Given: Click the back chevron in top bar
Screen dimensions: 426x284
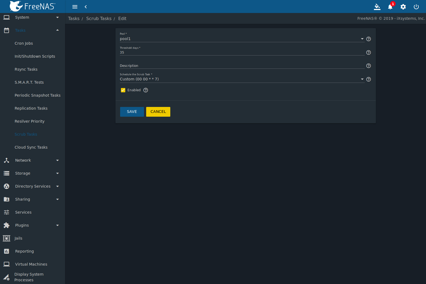Looking at the screenshot, I should click(86, 7).
